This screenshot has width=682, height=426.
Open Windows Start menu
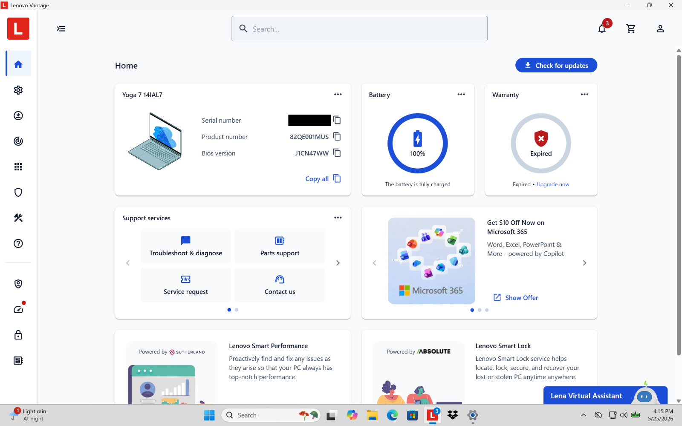click(x=209, y=415)
